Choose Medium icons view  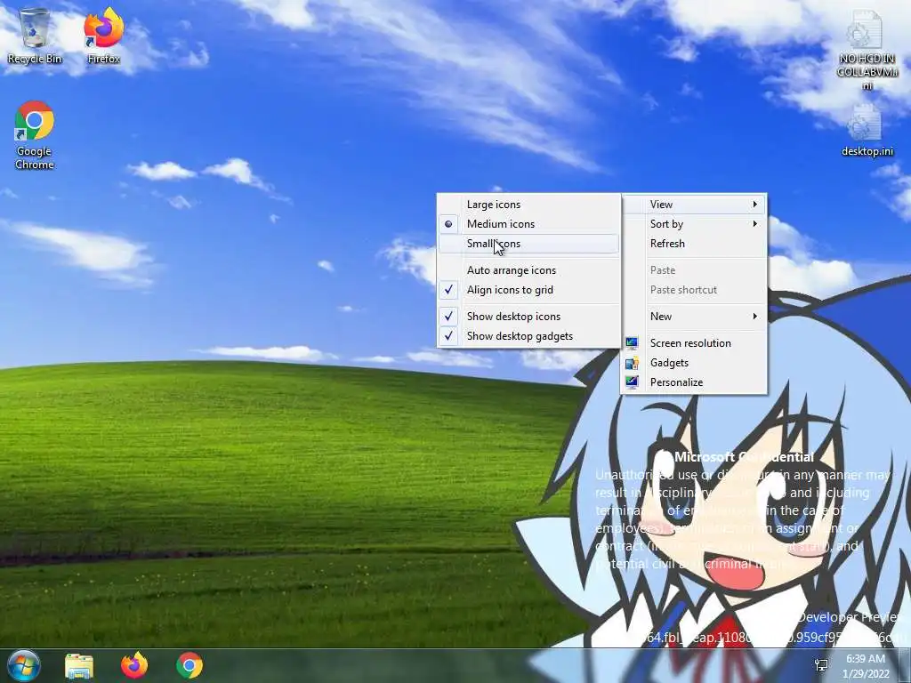point(528,223)
